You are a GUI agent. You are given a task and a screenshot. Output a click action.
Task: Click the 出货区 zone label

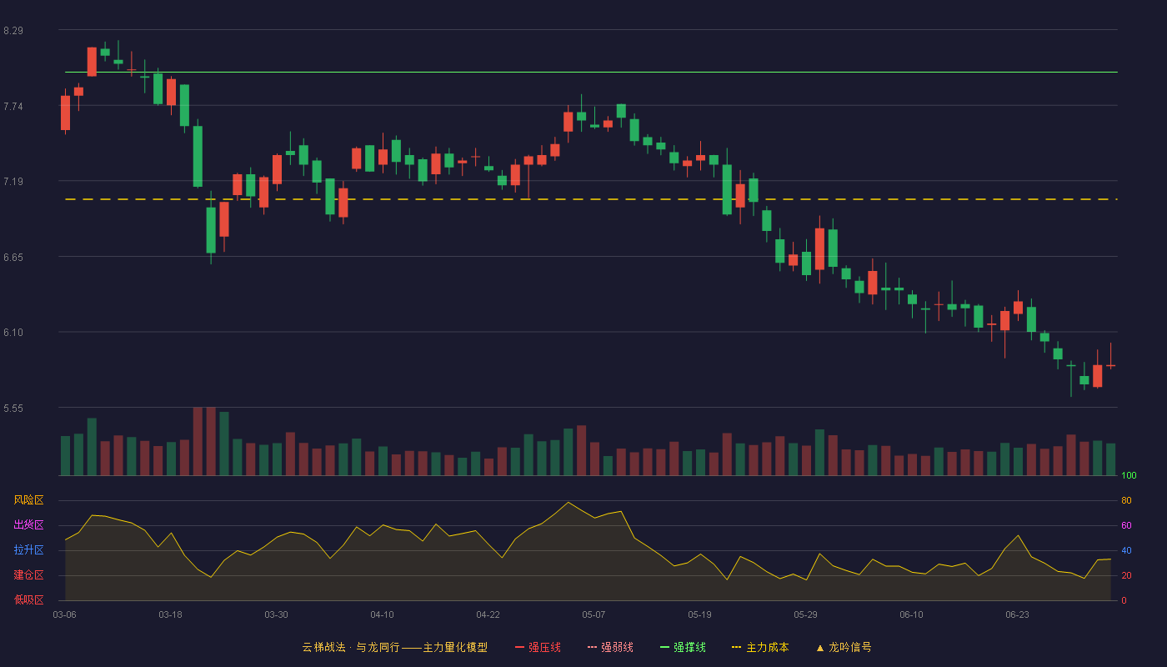coord(28,525)
